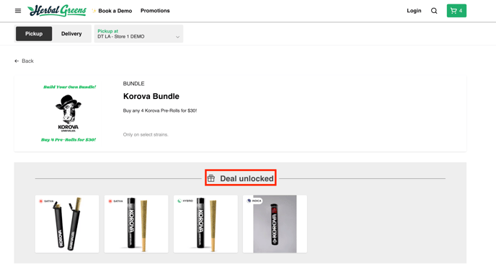The image size is (496, 270).
Task: Click the Login link
Action: (x=414, y=11)
